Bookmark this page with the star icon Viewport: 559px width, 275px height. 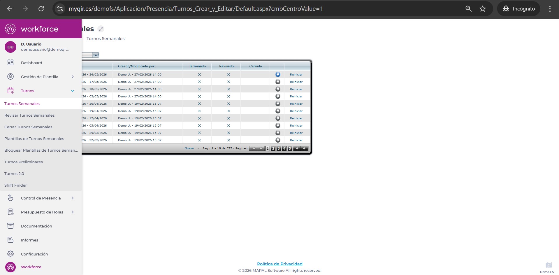tap(483, 9)
